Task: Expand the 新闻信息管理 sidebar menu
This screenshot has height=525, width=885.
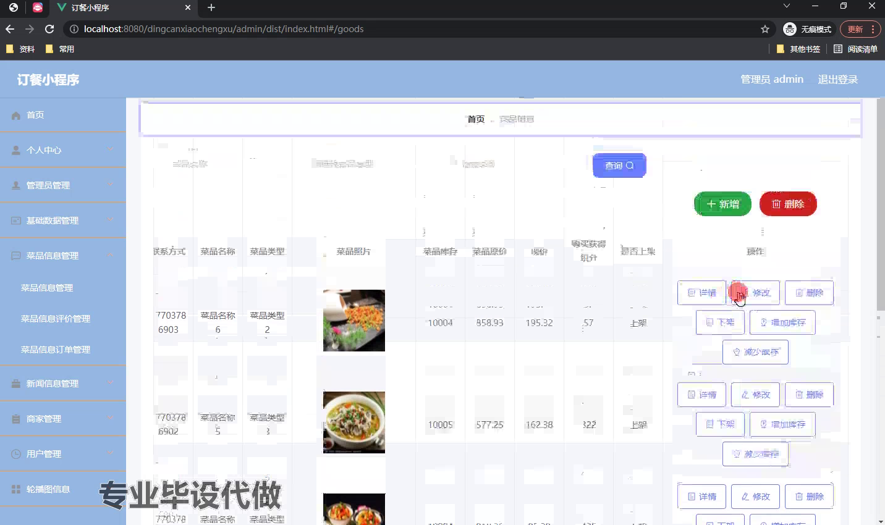Action: click(x=63, y=384)
